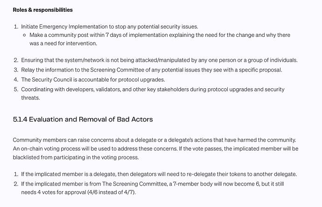This screenshot has height=207, width=322.
Task: Click the "Roles & responsibilities" heading
Action: (42, 10)
